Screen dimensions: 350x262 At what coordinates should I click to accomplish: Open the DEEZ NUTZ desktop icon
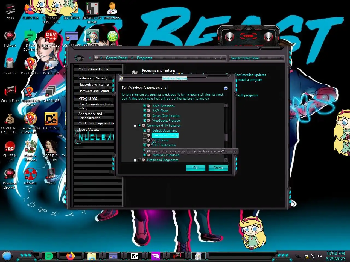coord(51,94)
